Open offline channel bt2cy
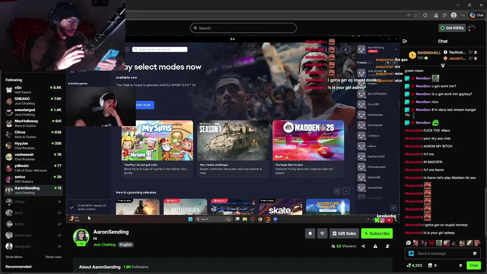The height and width of the screenshot is (274, 487). 33,224
